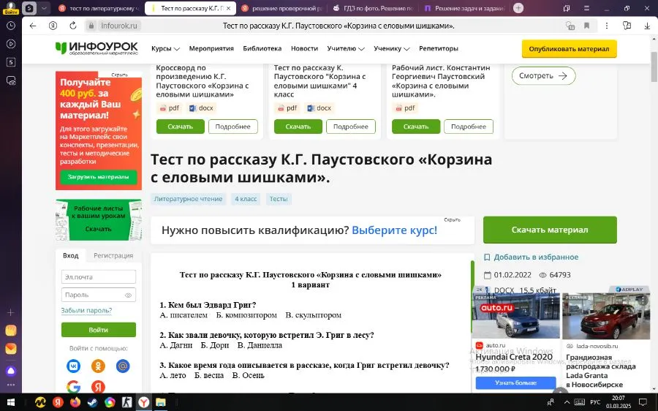
Task: Sign in with VK icon
Action: (73, 366)
